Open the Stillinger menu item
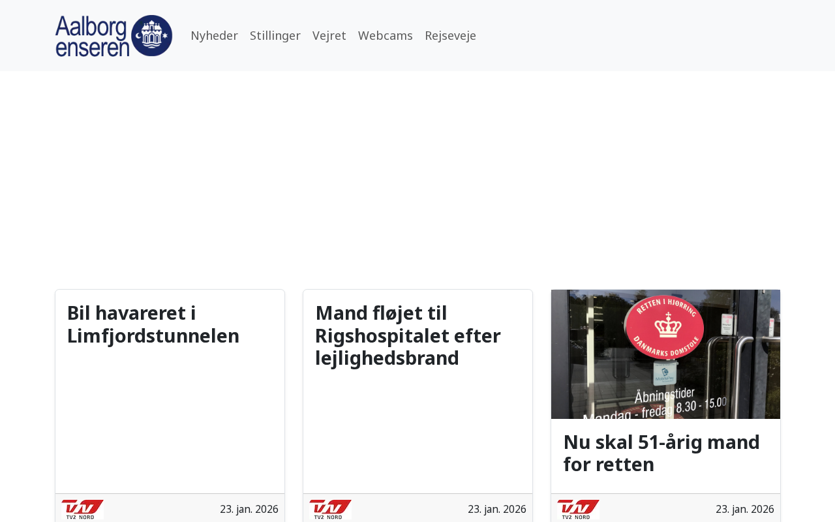835x522 pixels. (x=275, y=35)
